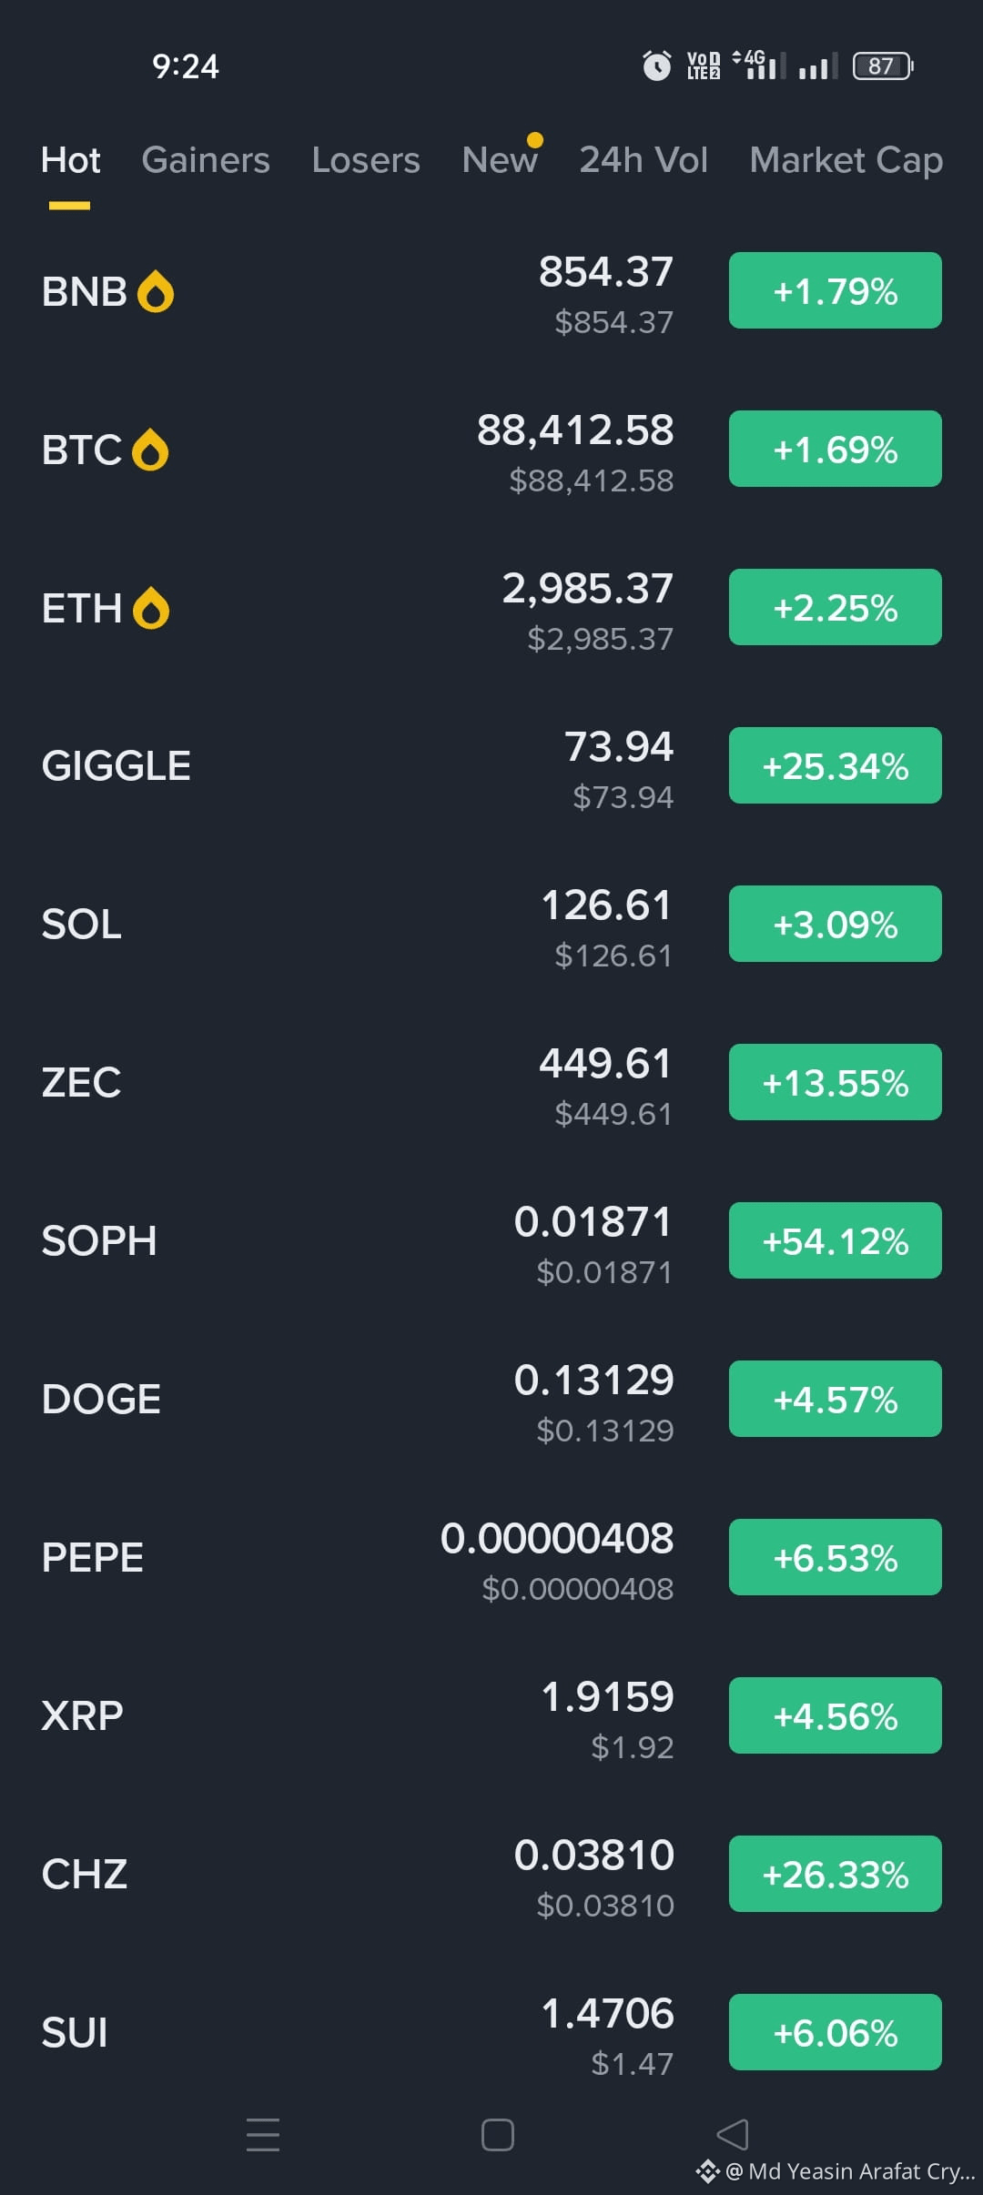
Task: Open the SOL coin row
Action: [x=491, y=924]
